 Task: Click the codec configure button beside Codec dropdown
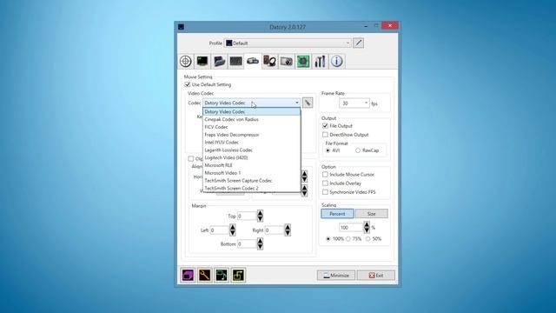308,103
